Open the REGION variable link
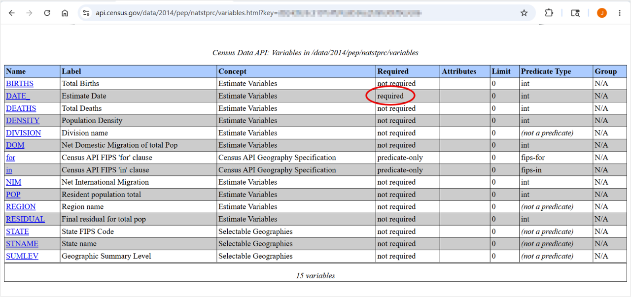Image resolution: width=631 pixels, height=297 pixels. pyautogui.click(x=21, y=207)
